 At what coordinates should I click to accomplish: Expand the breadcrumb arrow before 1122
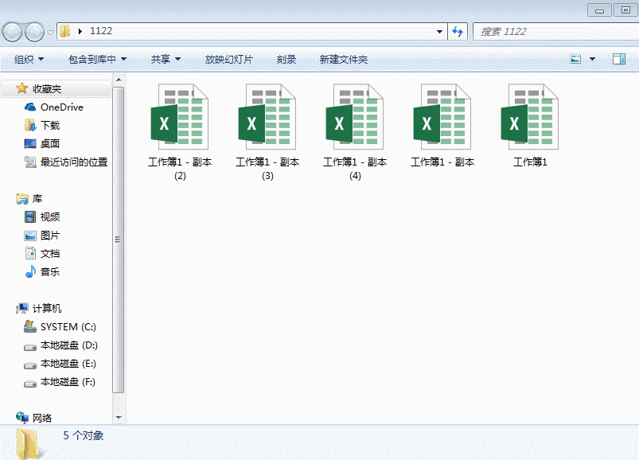pos(80,31)
